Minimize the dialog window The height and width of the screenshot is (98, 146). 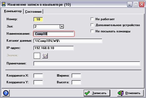(x=130, y=4)
